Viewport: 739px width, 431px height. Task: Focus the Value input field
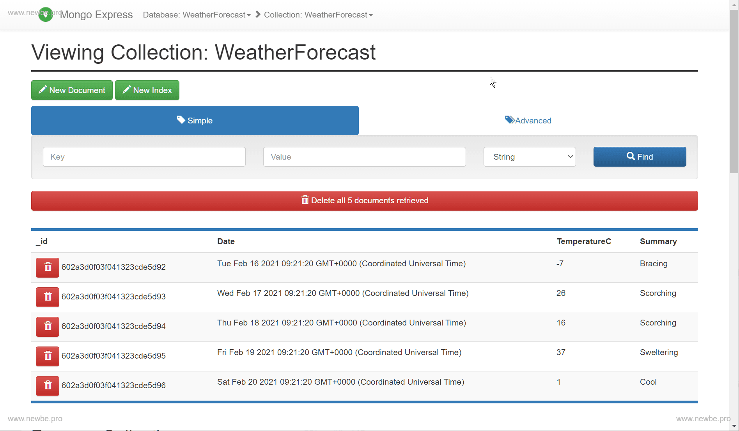click(x=364, y=157)
